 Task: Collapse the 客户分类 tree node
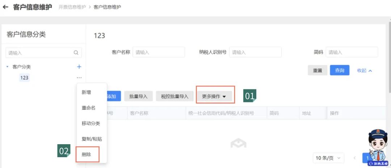click(x=8, y=67)
